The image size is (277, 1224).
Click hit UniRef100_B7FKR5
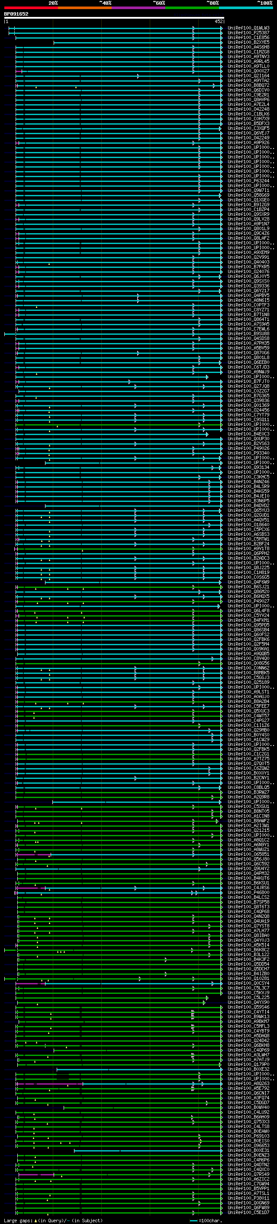click(x=248, y=267)
